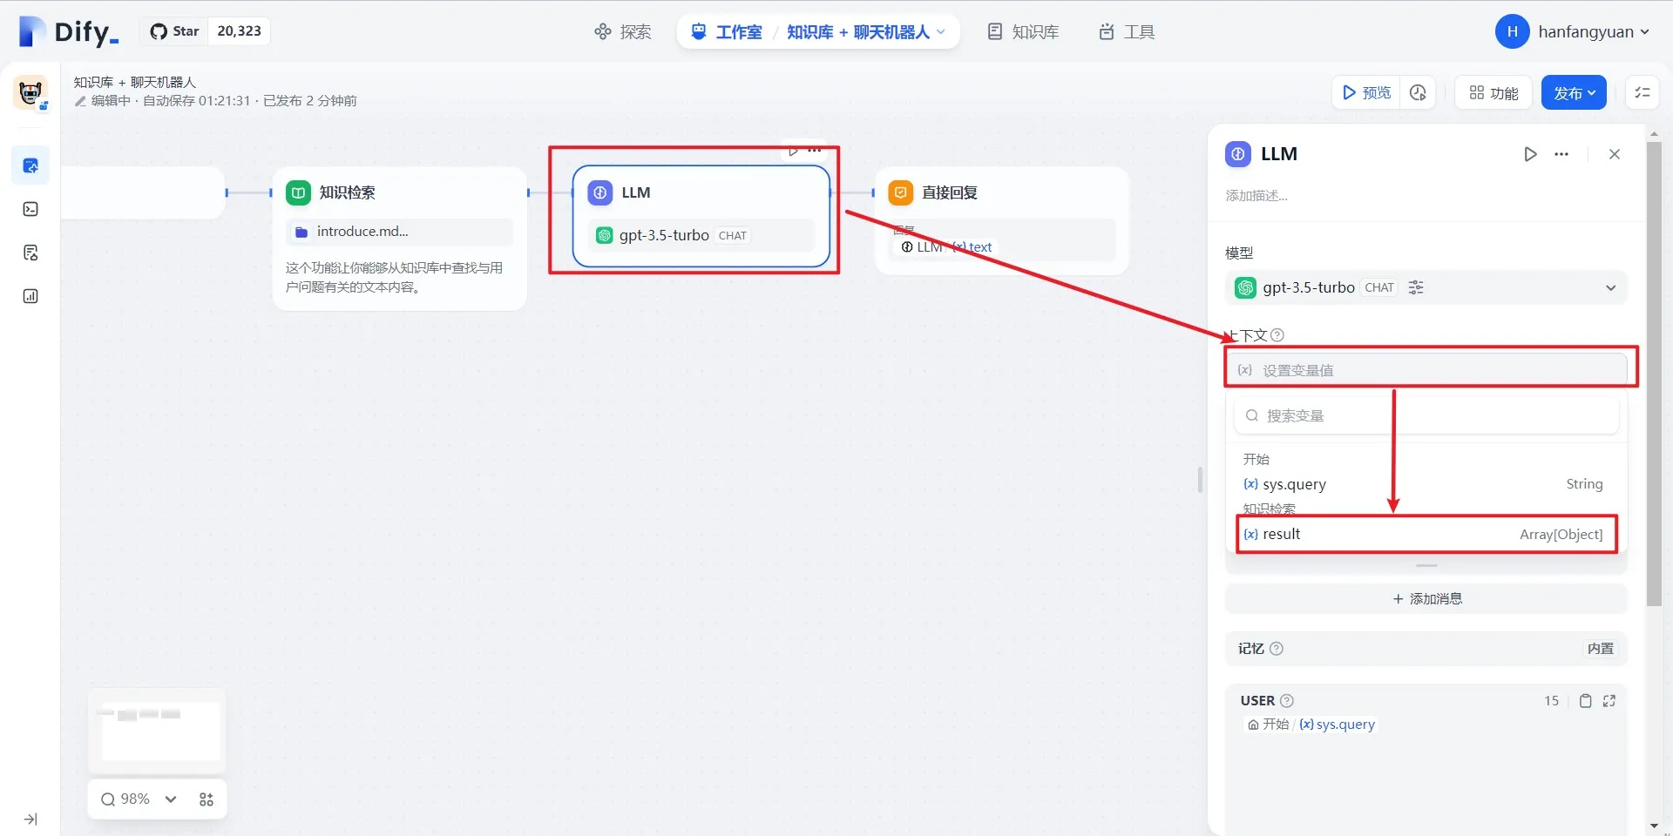
Task: Open the logs and annotations sidebar icon
Action: (30, 253)
